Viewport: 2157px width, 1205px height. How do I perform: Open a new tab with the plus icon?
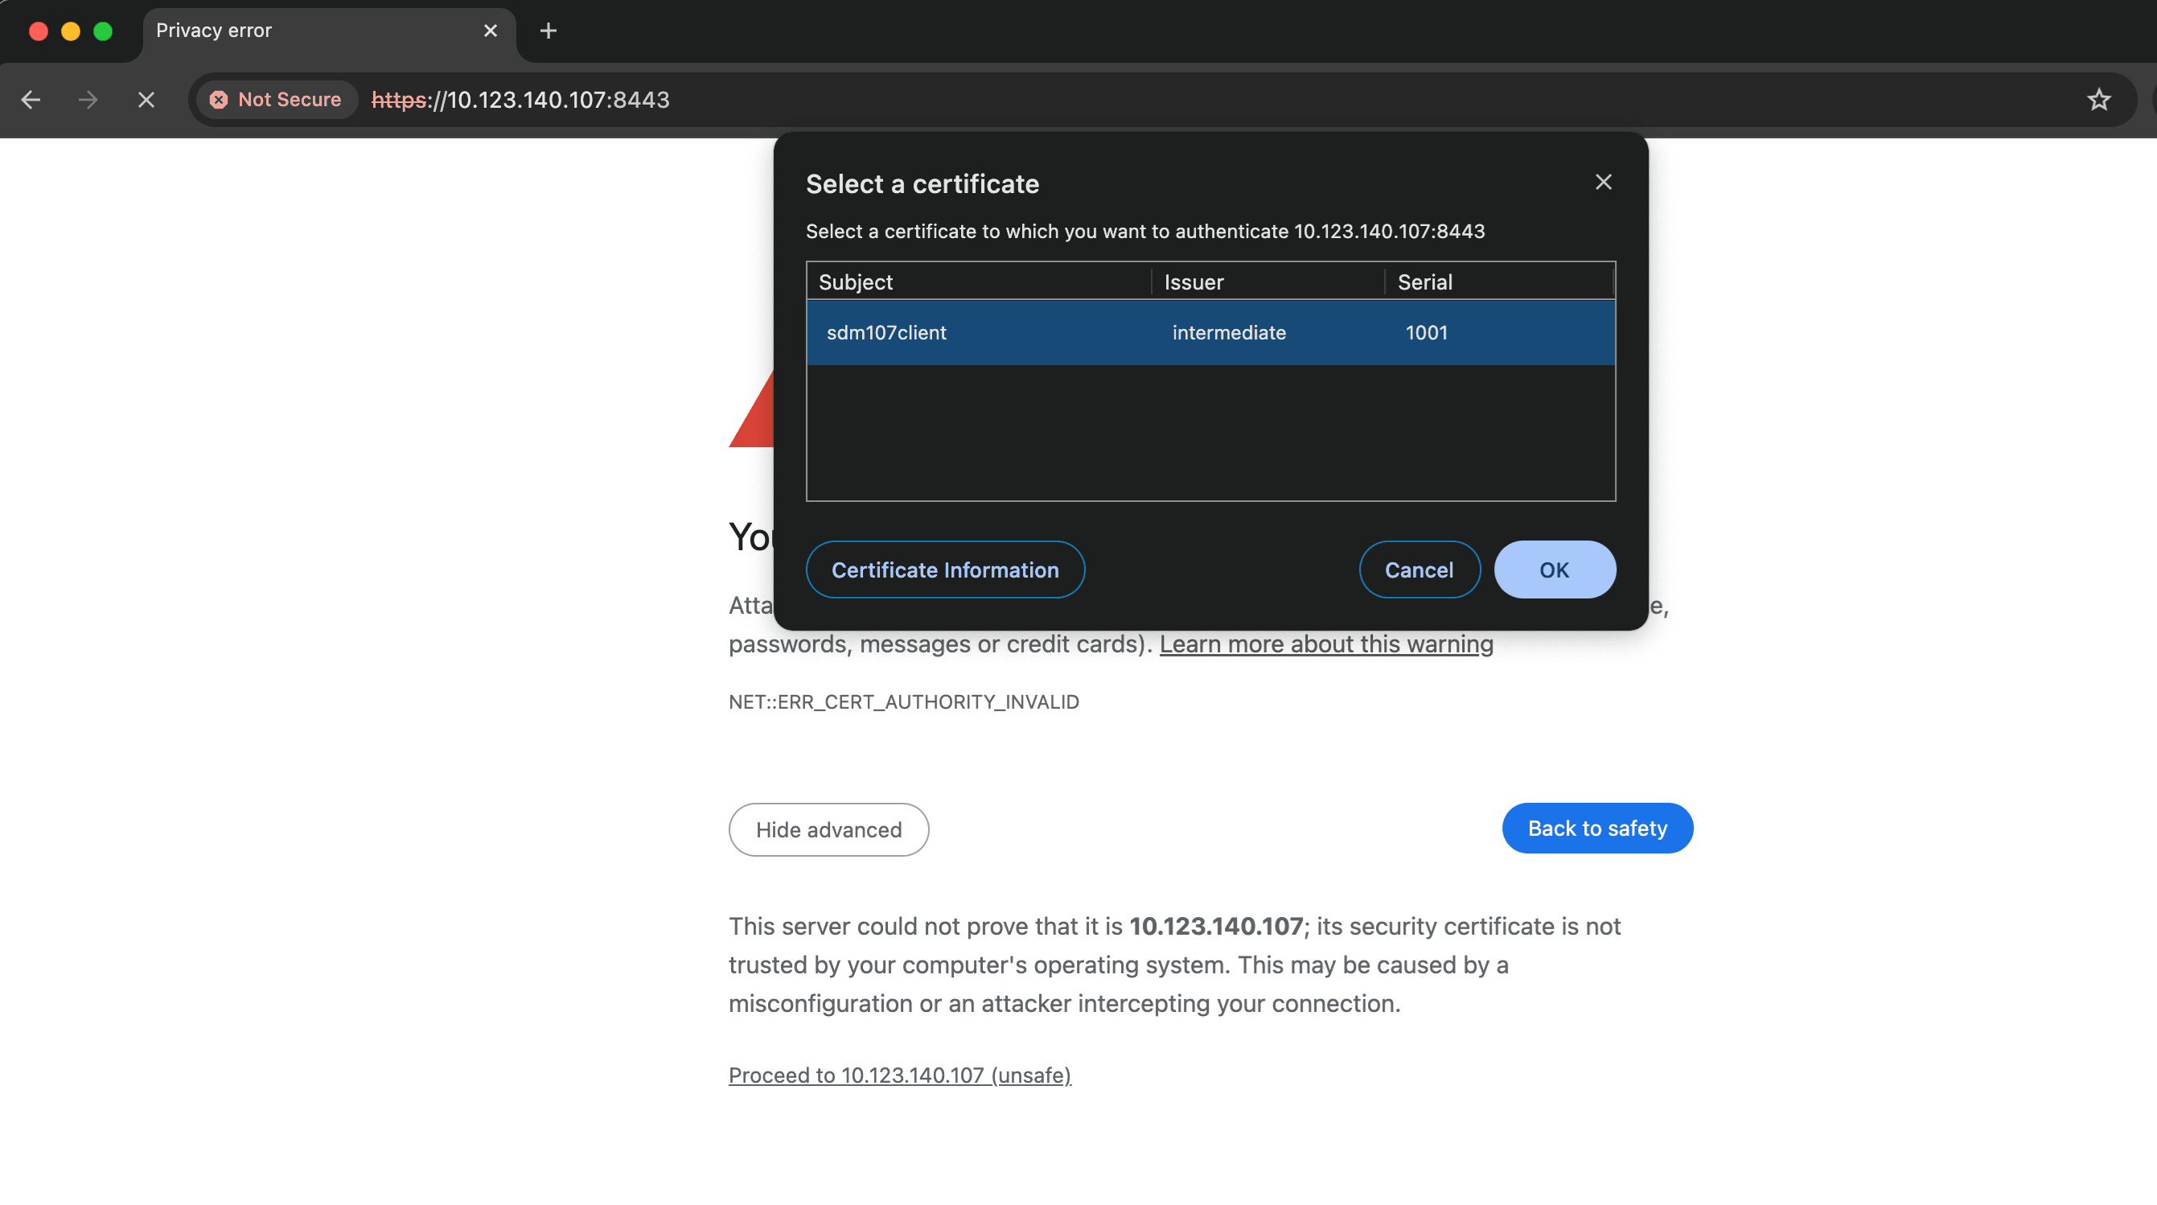coord(548,31)
